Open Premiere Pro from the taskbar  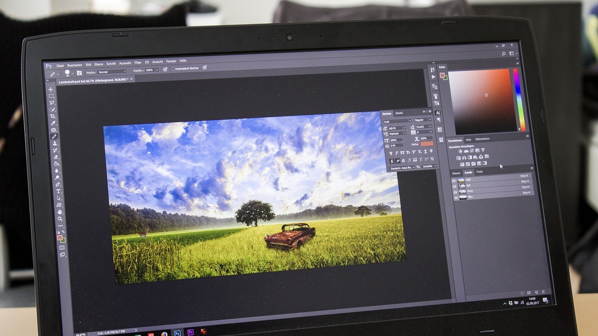point(190,332)
